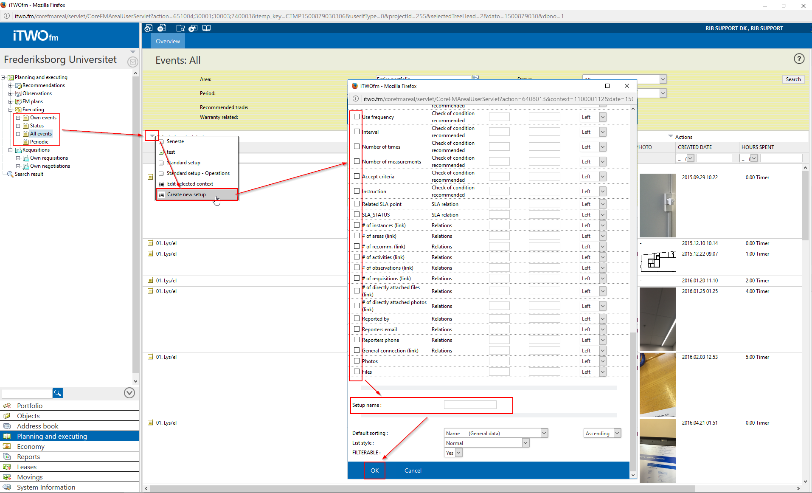The height and width of the screenshot is (493, 812).
Task: Click the open book icon in top toolbar
Action: coord(206,28)
